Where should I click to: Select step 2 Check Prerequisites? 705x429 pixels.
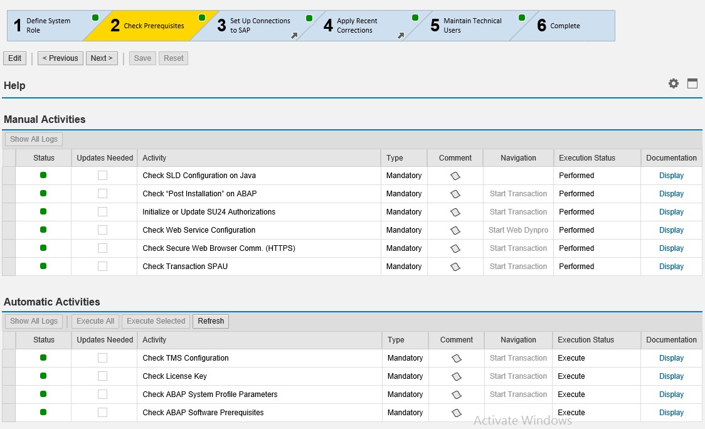(151, 26)
